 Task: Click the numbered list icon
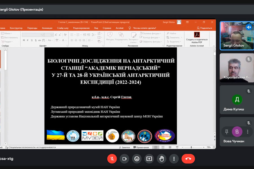[79, 35]
